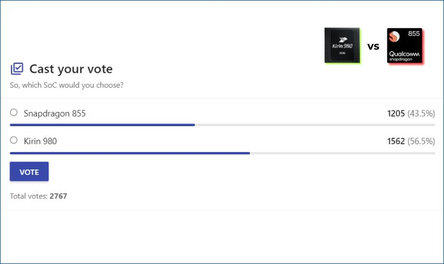Click the 855 number on the Qualcomm chip
Screen dimensions: 444x264
[414, 34]
